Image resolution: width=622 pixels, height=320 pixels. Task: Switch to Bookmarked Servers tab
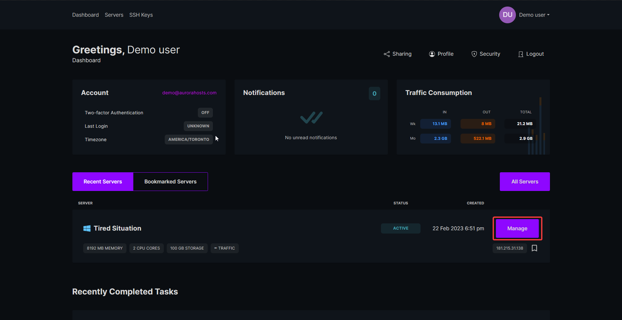170,182
